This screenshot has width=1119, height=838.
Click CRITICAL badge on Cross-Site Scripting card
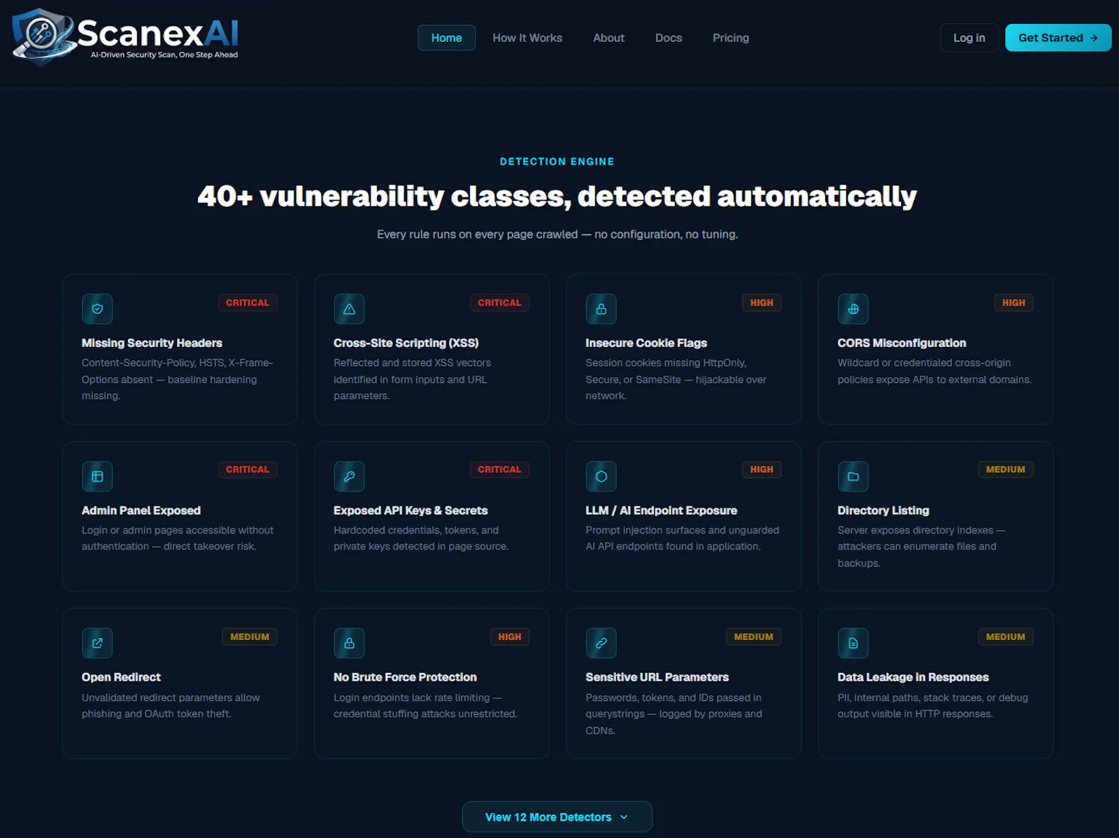(x=499, y=303)
